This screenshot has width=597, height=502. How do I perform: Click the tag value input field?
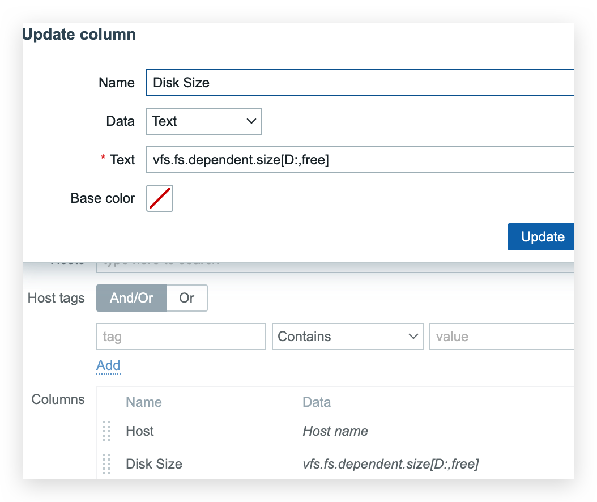pos(502,337)
